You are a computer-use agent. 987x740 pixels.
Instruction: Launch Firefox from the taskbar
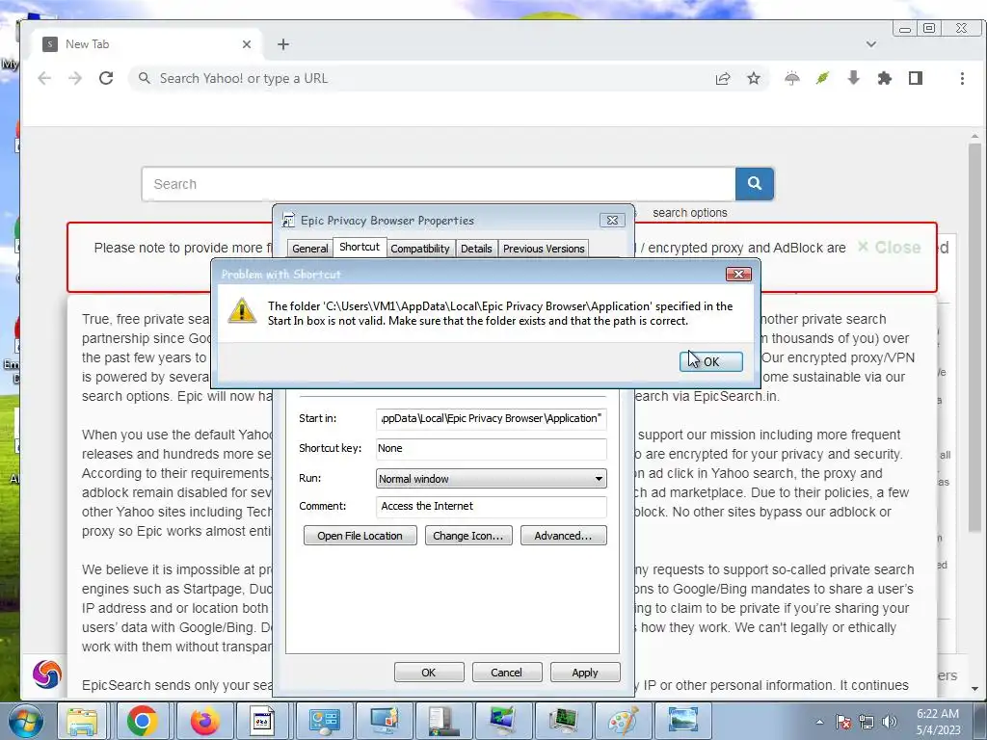point(204,721)
